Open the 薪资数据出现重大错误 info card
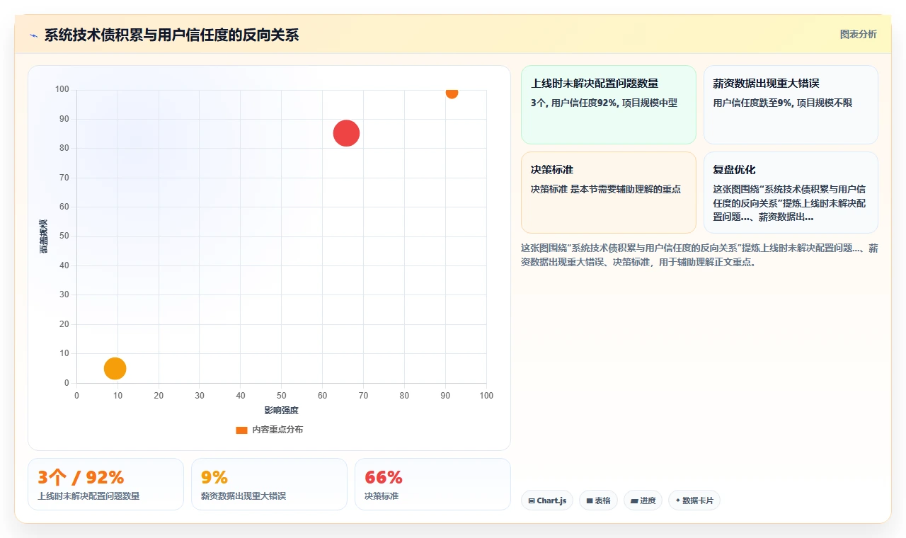This screenshot has height=538, width=906. coord(791,105)
